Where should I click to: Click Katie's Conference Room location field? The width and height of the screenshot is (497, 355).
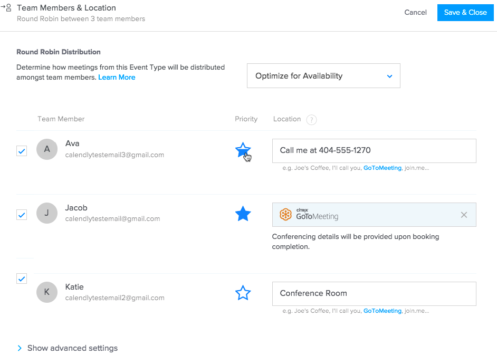(374, 293)
